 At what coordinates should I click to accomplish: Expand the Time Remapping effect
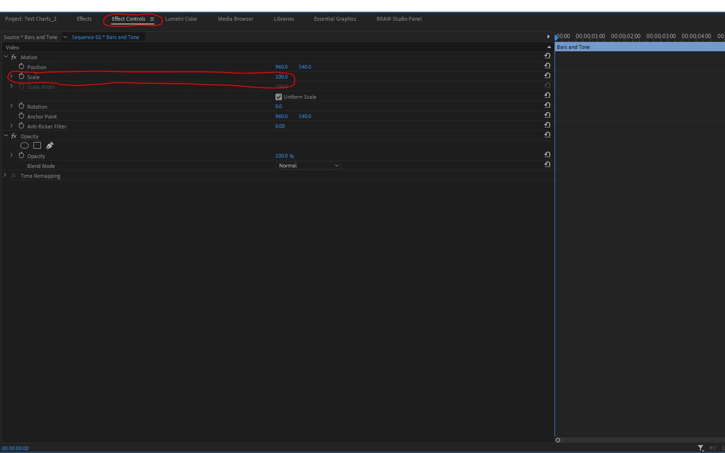pos(5,175)
